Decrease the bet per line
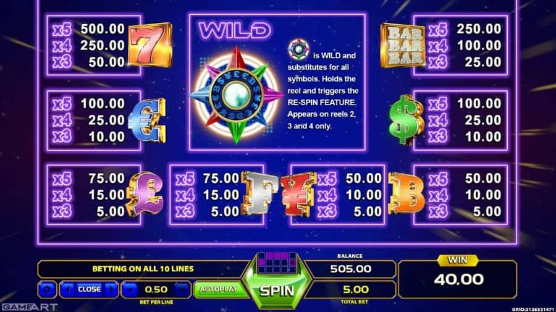The height and width of the screenshot is (312, 556). click(130, 290)
